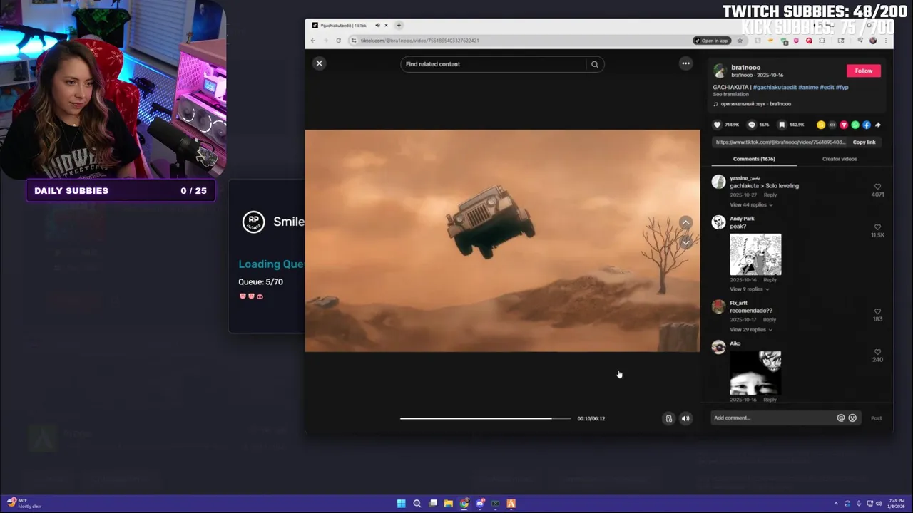This screenshot has width=913, height=513.
Task: Click the jeep video to pause
Action: point(502,241)
